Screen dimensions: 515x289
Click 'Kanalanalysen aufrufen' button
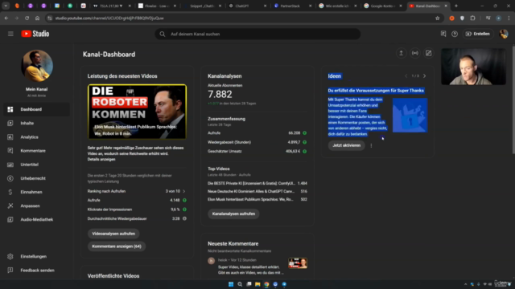click(x=233, y=214)
